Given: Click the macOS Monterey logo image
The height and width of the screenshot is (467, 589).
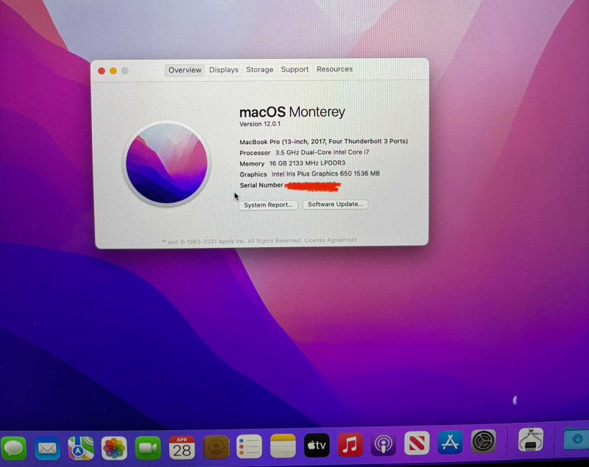Looking at the screenshot, I should click(x=166, y=163).
